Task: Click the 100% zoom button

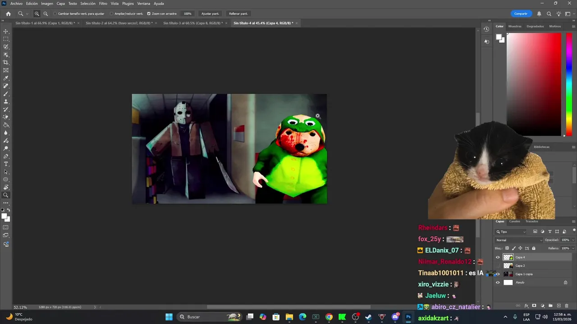Action: tap(188, 13)
